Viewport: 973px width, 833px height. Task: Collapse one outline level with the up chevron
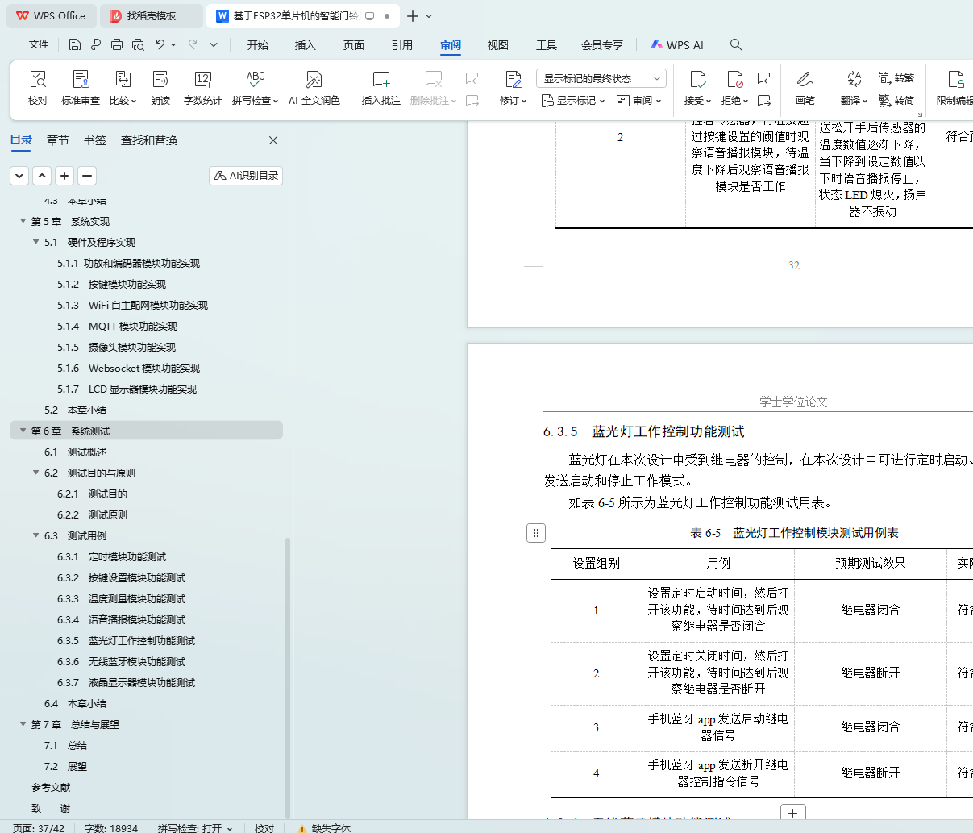pos(42,175)
